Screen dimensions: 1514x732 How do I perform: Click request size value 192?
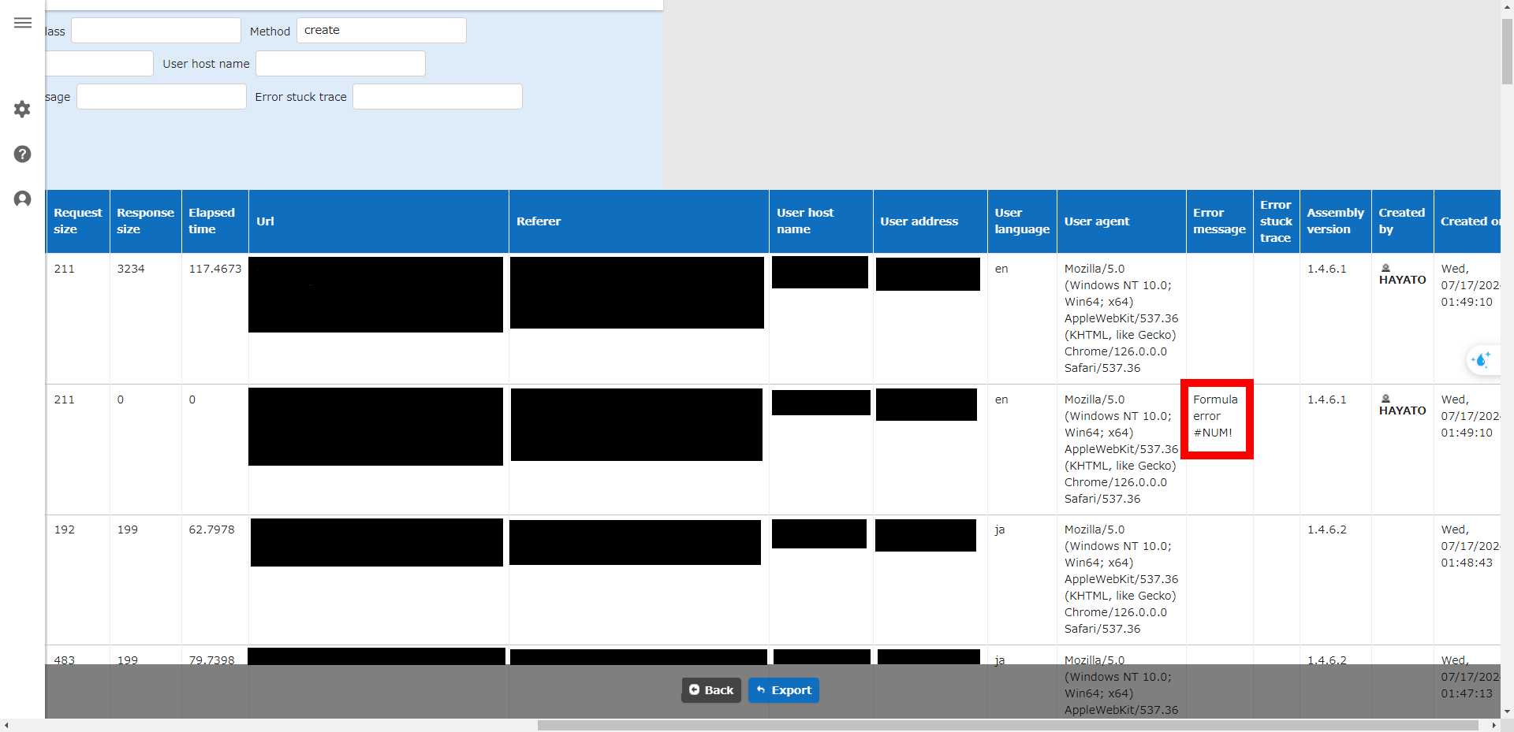tap(65, 529)
